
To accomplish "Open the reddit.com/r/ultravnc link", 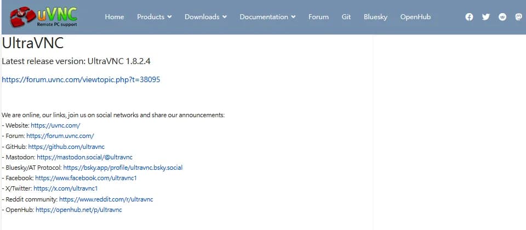I will coord(106,199).
